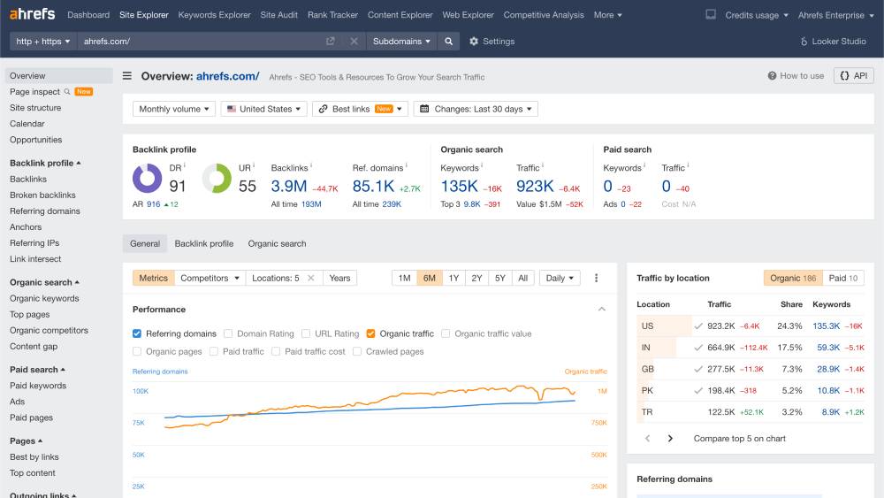This screenshot has height=498, width=884.
Task: Open the chart three-dot options menu
Action: point(596,278)
